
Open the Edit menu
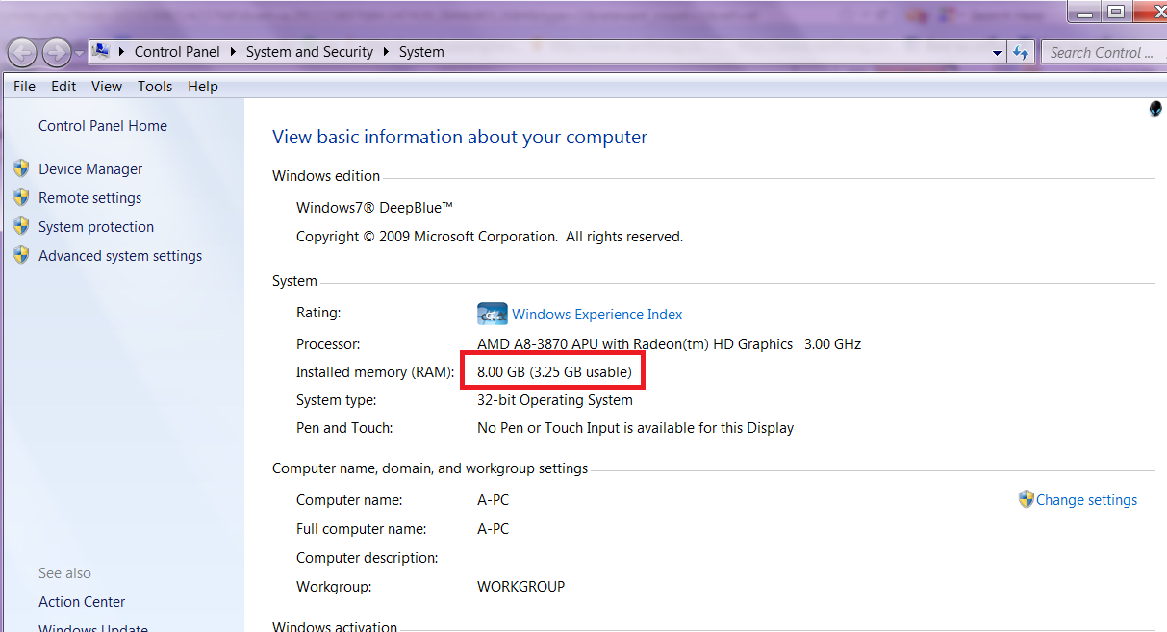pyautogui.click(x=63, y=87)
